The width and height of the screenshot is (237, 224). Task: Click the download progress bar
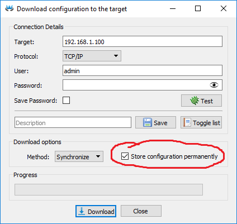coord(108,190)
